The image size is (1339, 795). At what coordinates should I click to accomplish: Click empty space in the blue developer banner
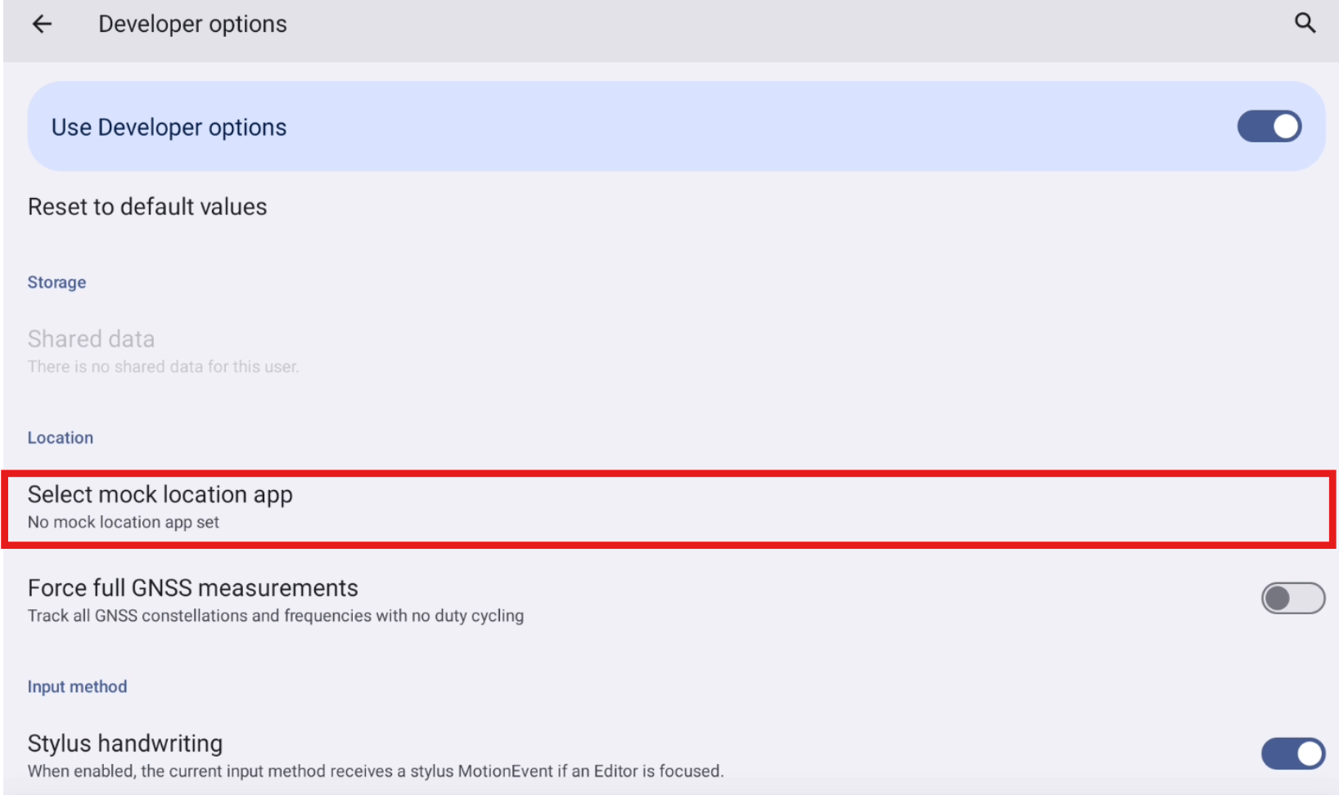pos(737,127)
